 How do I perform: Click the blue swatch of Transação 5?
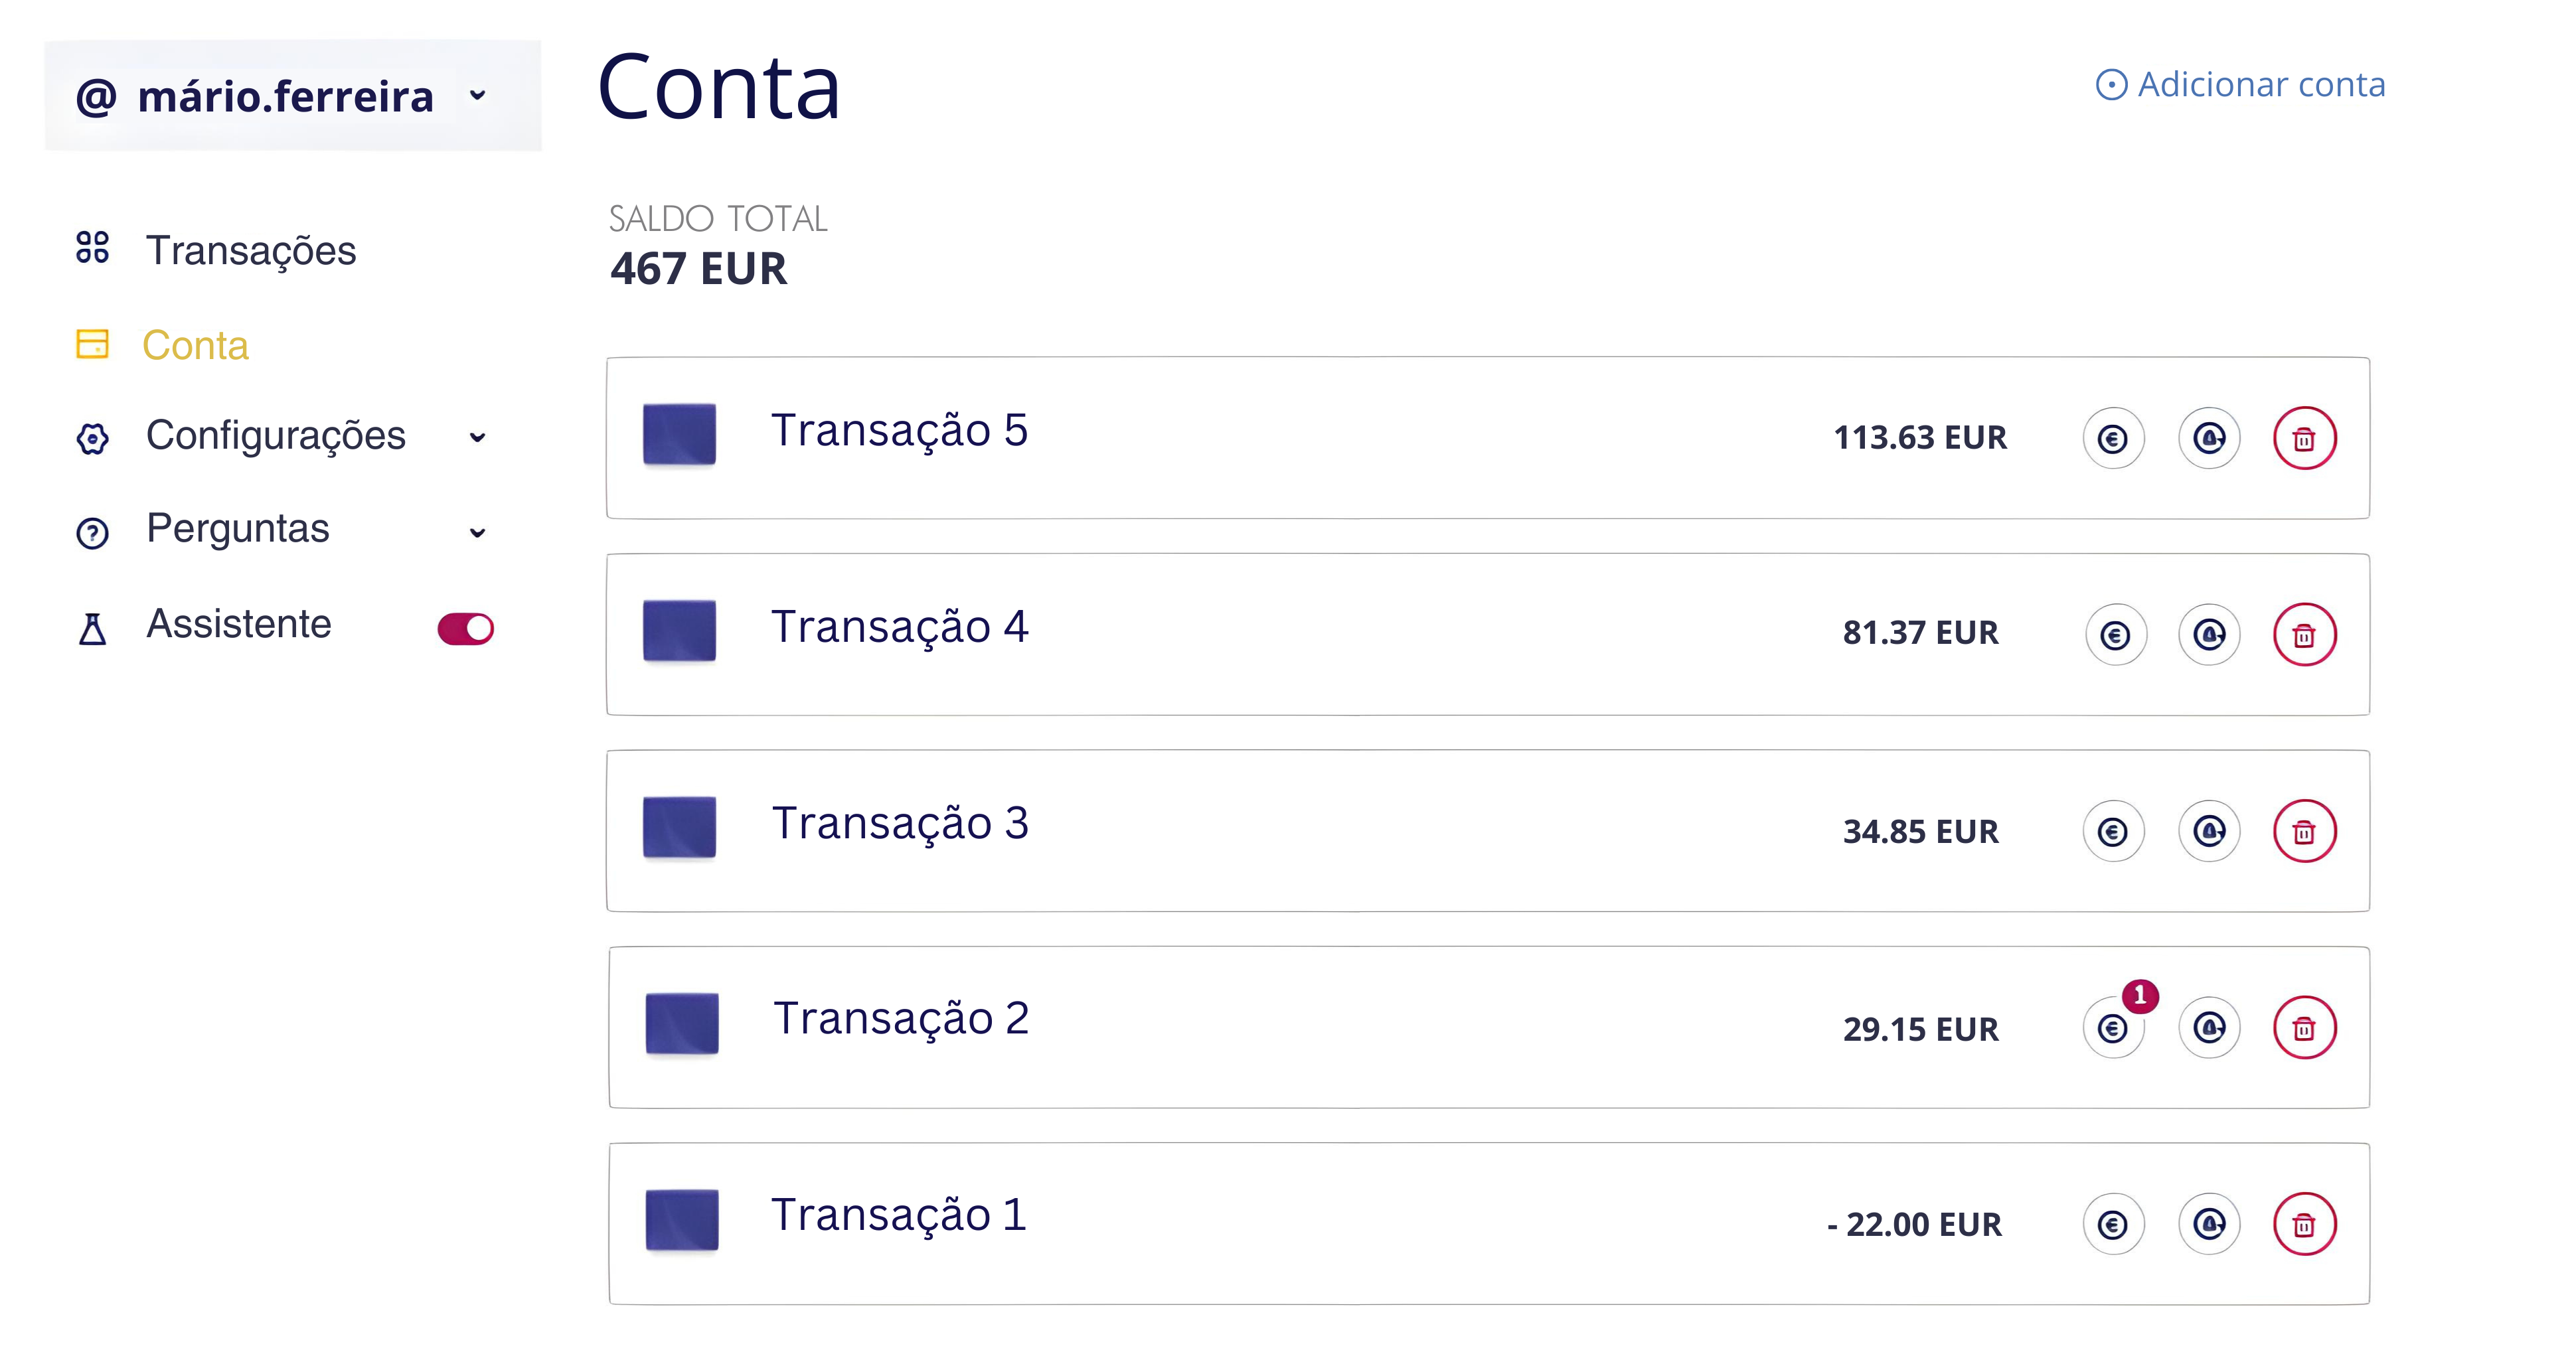[x=679, y=434]
